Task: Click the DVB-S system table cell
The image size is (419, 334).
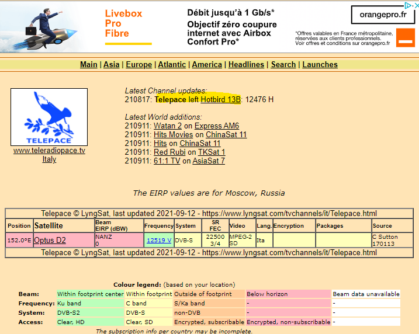Action: coord(188,241)
